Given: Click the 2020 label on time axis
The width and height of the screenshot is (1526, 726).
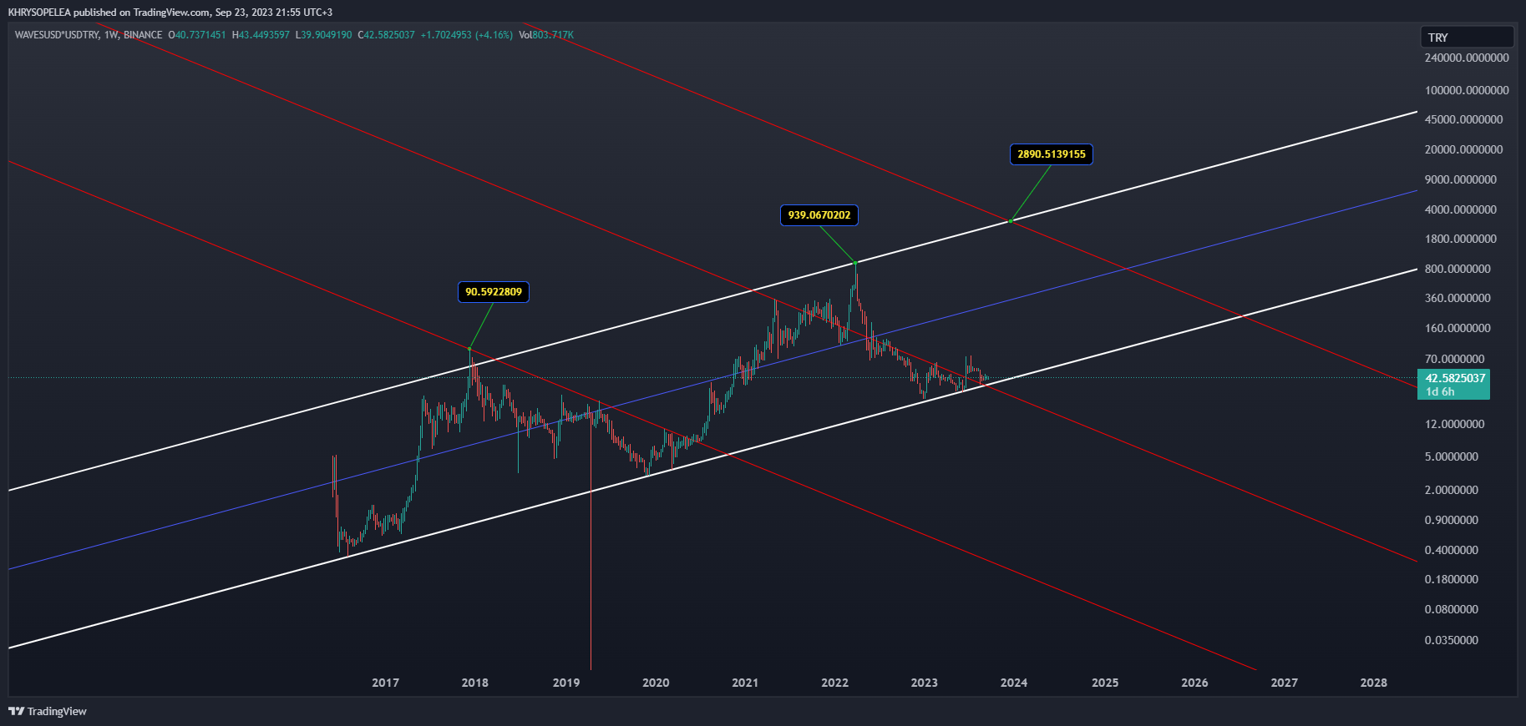Looking at the screenshot, I should pos(656,683).
